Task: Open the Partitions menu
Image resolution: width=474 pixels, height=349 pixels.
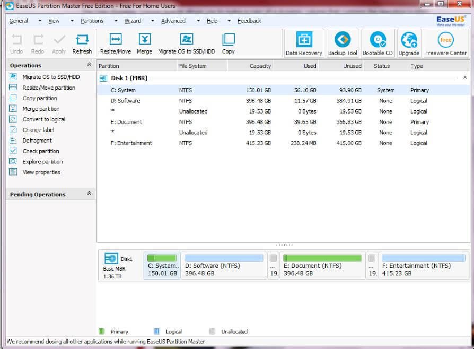Action: coord(92,21)
